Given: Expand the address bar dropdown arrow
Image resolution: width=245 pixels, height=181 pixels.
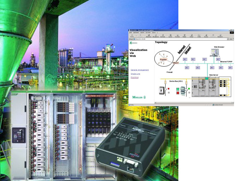Looking at the screenshot, I should click(x=228, y=39).
